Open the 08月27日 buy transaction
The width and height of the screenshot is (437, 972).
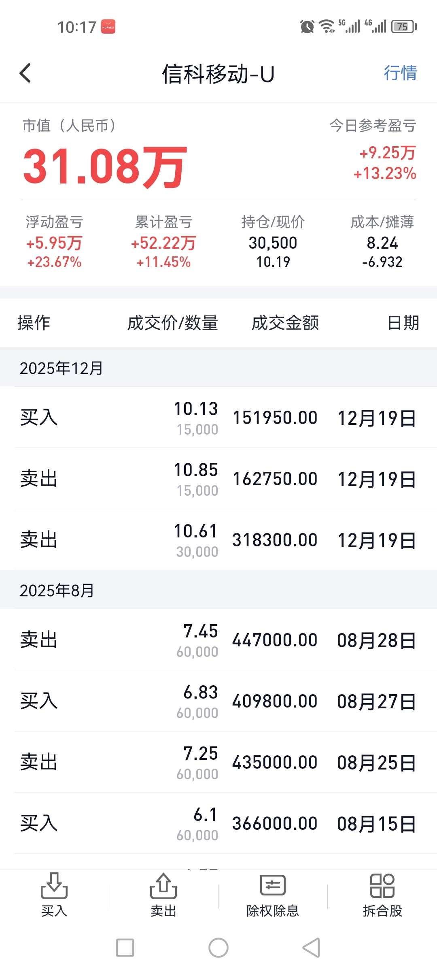click(218, 701)
